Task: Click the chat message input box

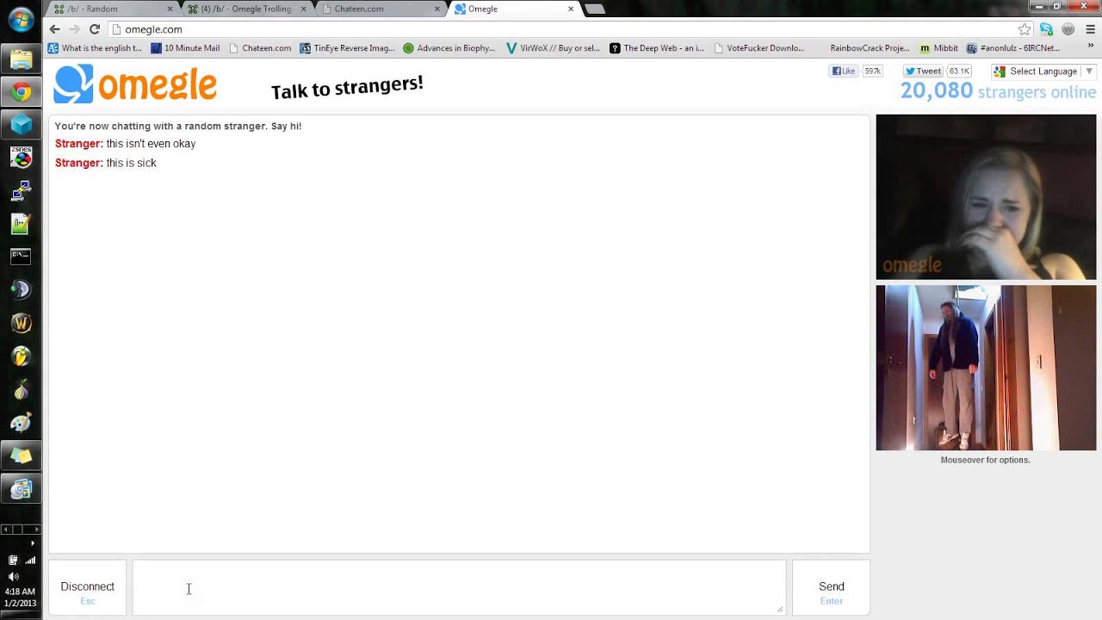Action: pos(459,588)
